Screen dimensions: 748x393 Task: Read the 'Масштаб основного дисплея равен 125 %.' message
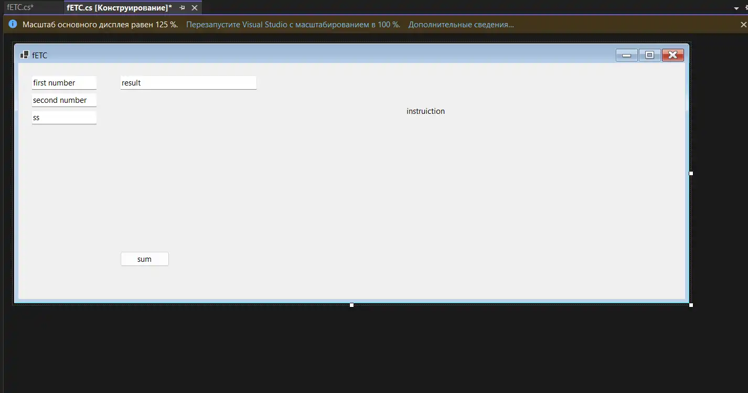click(100, 25)
